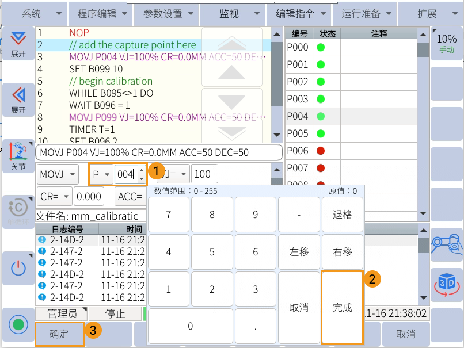Click the first 展开 down-arrow icon
The image size is (464, 348).
18,44
